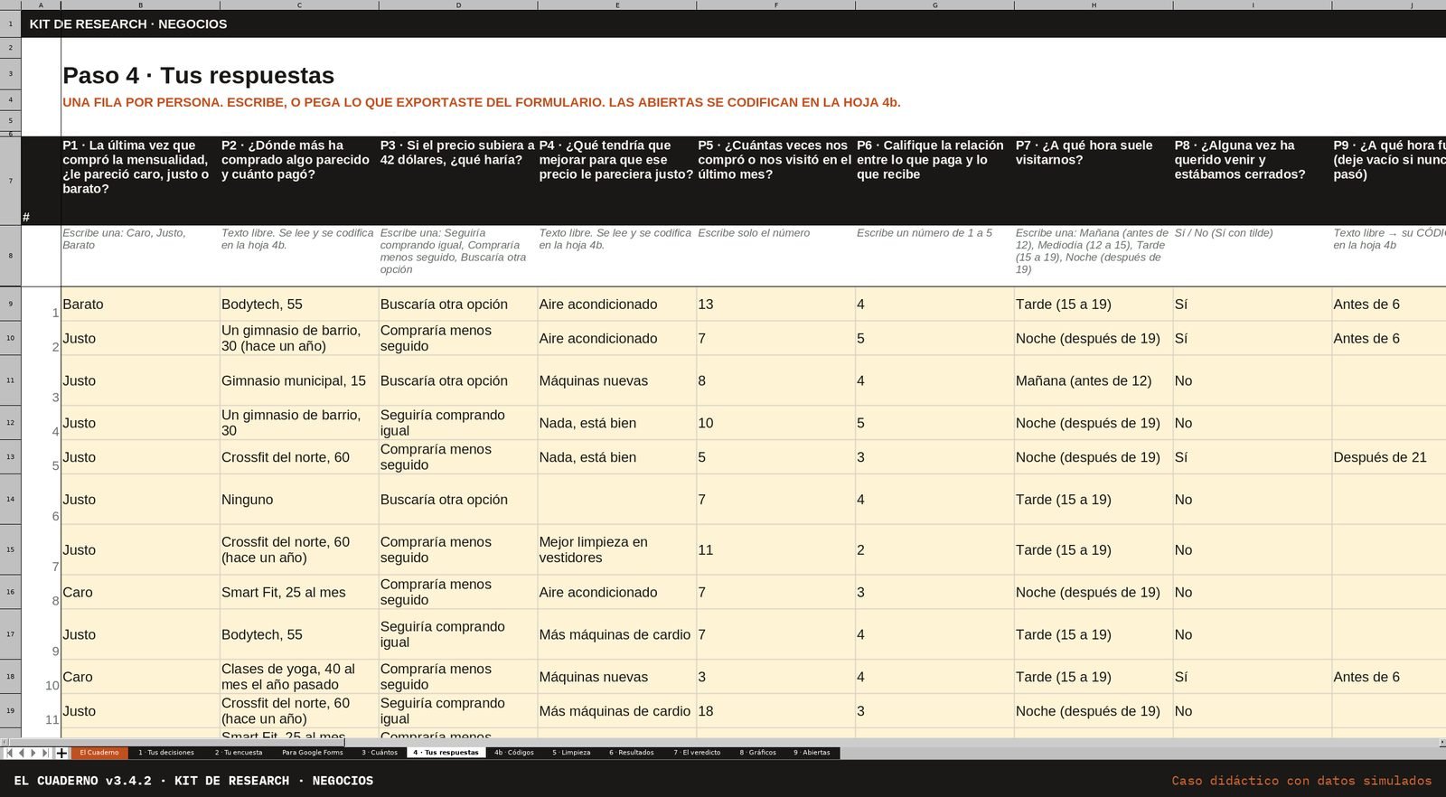Select row 14 header
Viewport: 1446px width, 797px height.
[10, 500]
